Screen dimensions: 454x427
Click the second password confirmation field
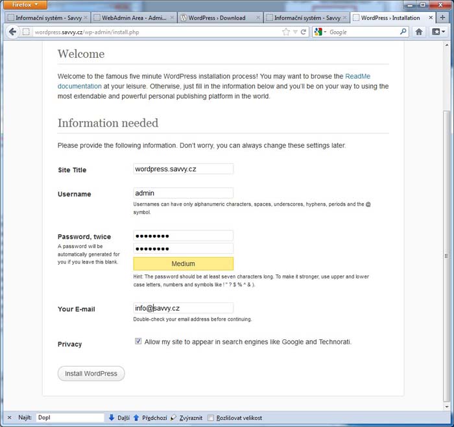[x=184, y=249]
